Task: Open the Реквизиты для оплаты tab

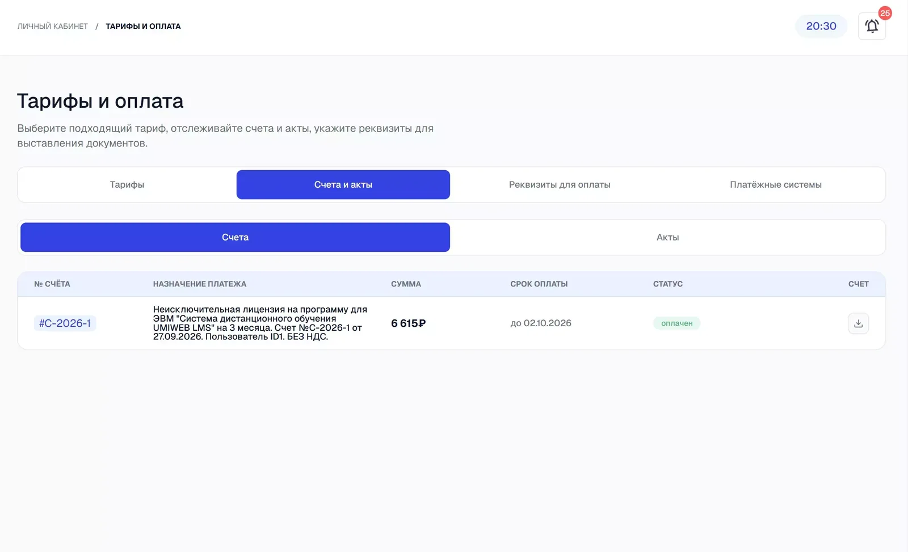Action: (560, 184)
